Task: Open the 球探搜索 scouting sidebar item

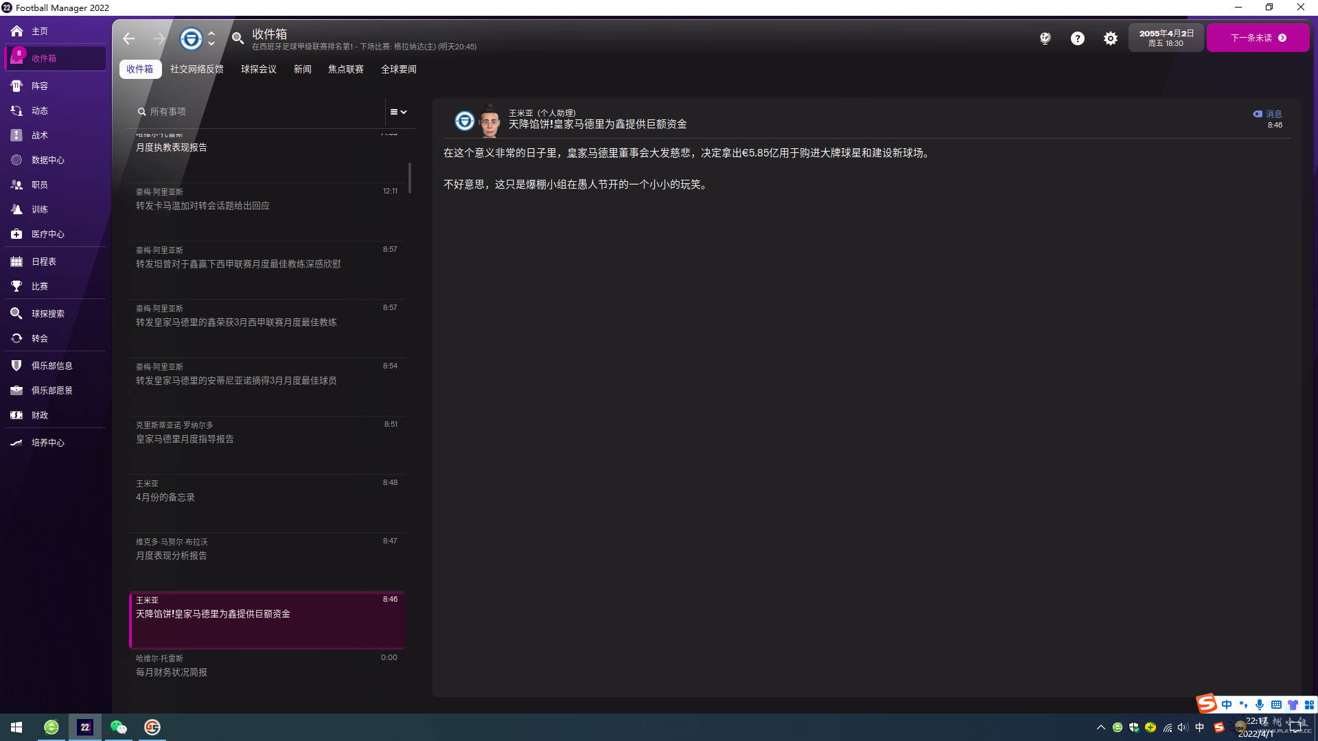Action: coord(55,314)
